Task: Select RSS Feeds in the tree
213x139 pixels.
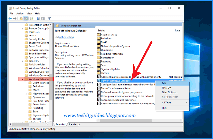Action: click(x=32, y=32)
